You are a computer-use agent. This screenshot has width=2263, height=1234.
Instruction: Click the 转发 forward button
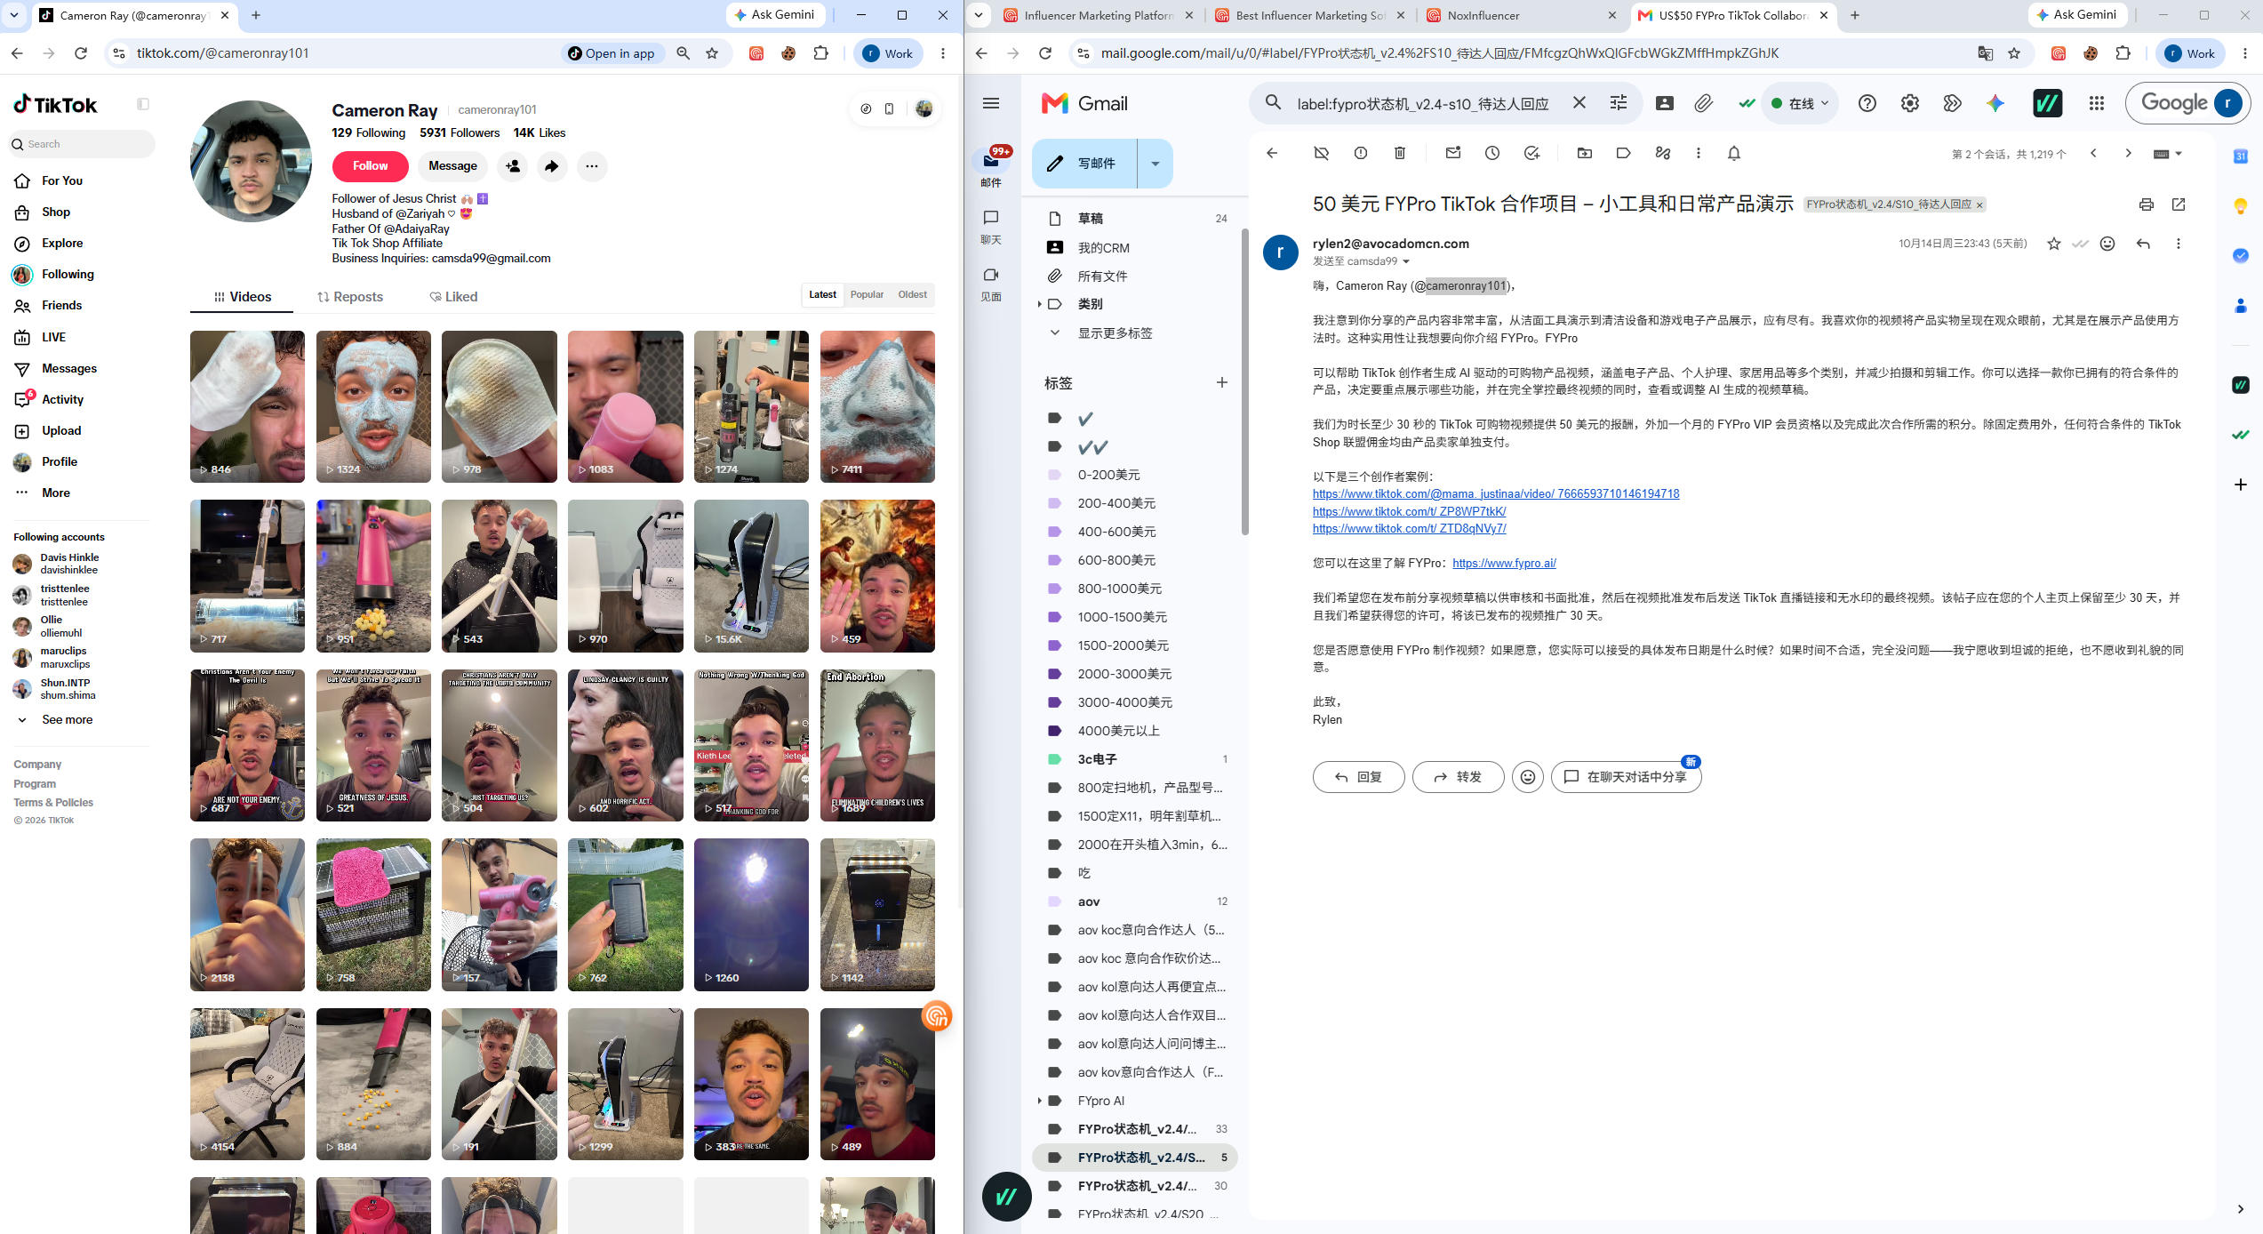(x=1458, y=777)
